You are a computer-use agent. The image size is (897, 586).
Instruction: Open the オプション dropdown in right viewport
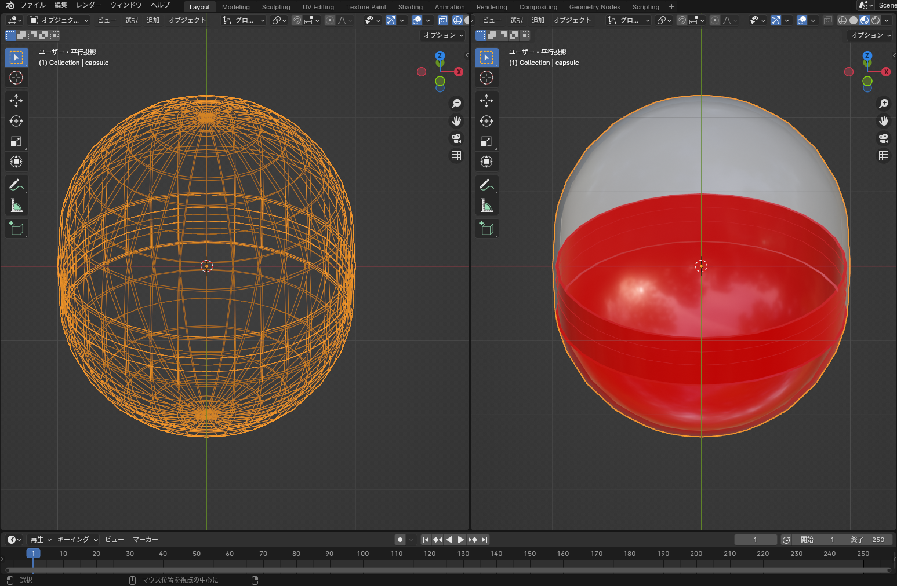[x=870, y=35]
